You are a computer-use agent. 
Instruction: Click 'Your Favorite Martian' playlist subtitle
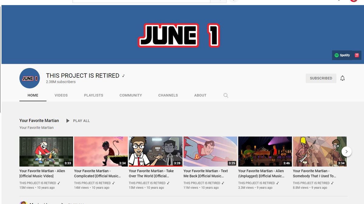(x=36, y=128)
